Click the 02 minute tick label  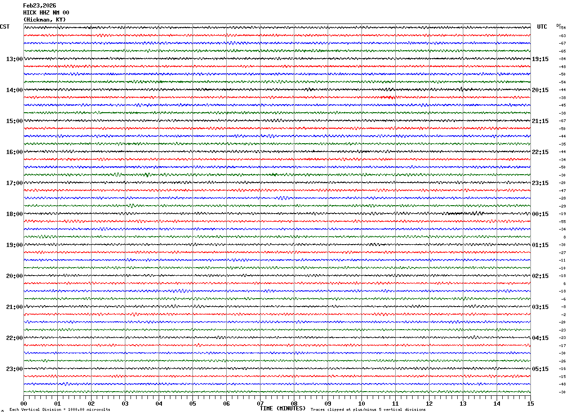tap(91, 403)
